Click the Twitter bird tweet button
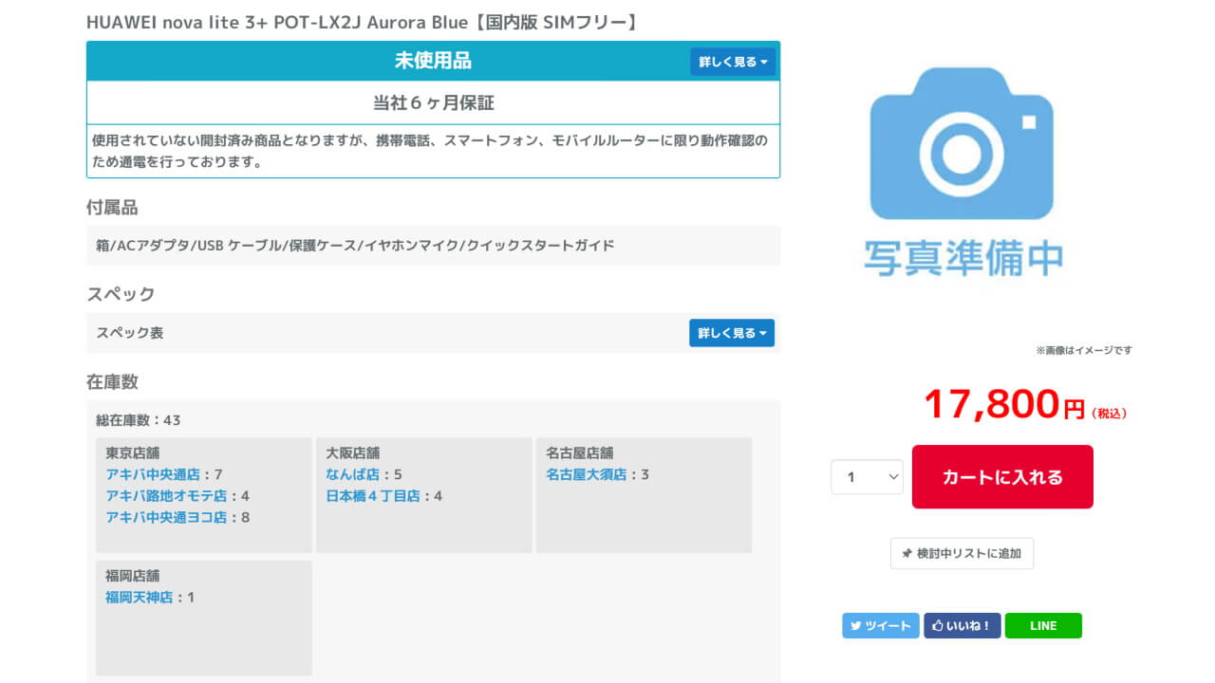This screenshot has width=1215, height=683. coord(880,626)
